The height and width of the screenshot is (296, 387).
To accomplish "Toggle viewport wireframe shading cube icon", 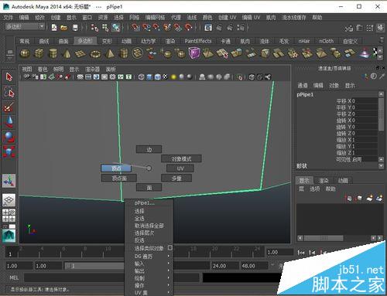I will (141, 77).
